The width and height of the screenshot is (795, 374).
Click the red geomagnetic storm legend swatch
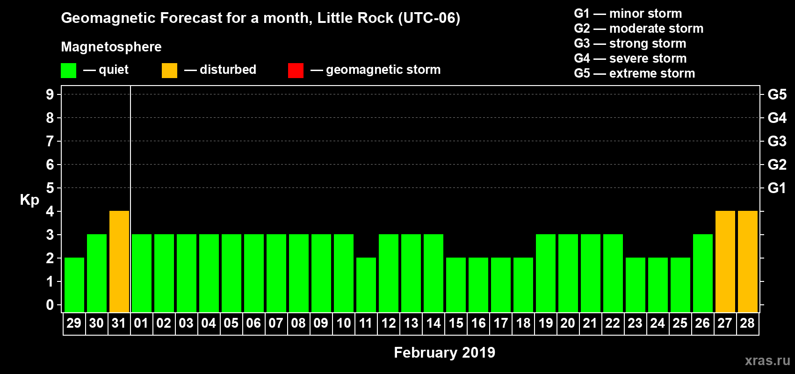(296, 71)
